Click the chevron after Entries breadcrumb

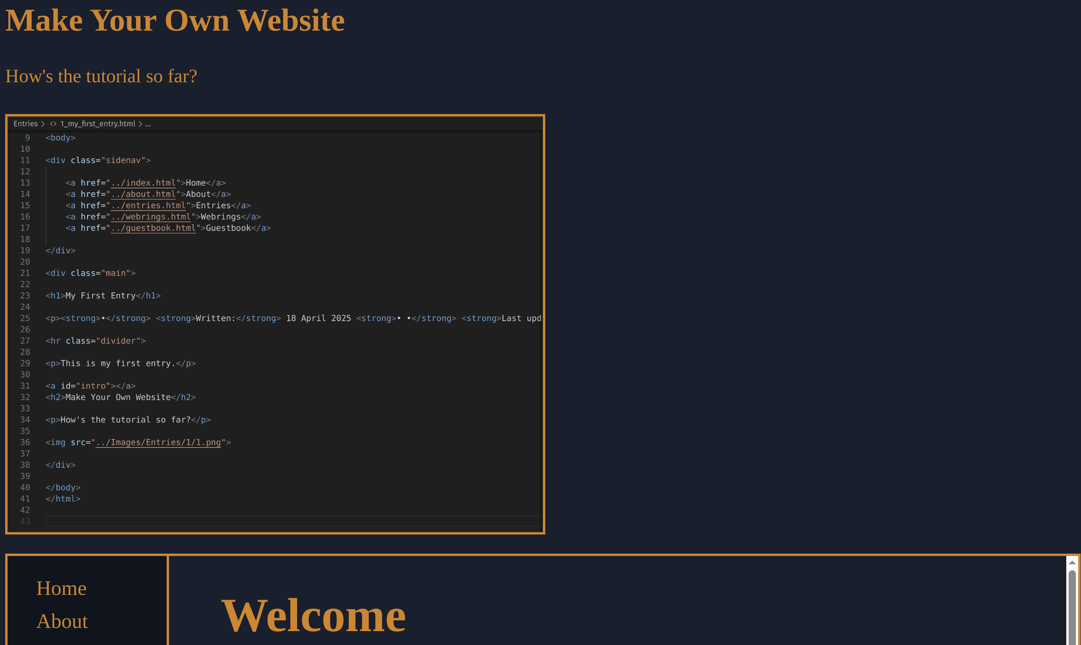(x=43, y=124)
